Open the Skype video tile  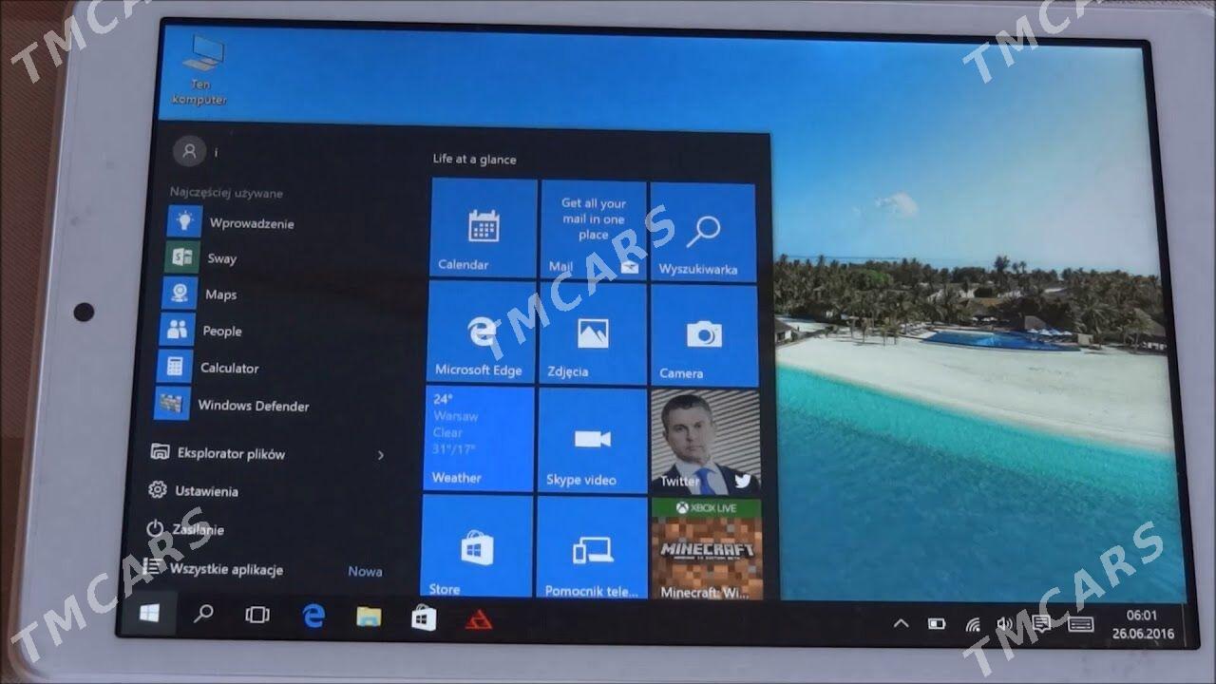(592, 440)
